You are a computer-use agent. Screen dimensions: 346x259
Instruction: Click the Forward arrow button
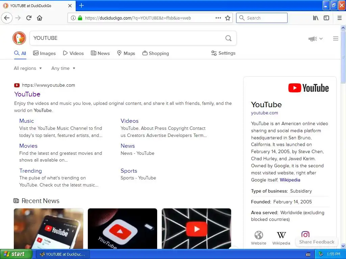[18, 18]
